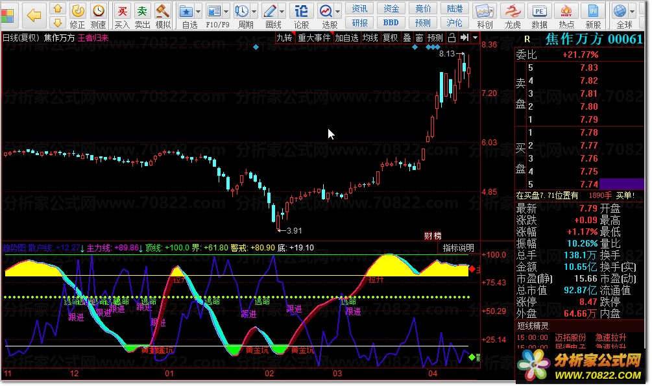Expand the 自选 dropdown arrow
Viewport: 652px width, 386px height.
point(198,12)
